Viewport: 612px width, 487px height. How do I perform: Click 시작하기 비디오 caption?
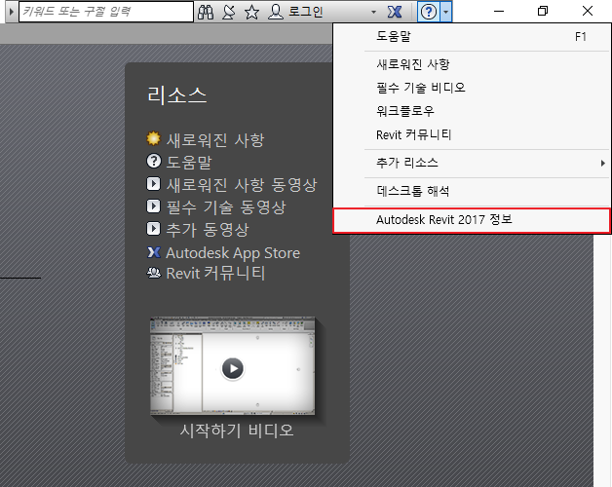point(237,431)
